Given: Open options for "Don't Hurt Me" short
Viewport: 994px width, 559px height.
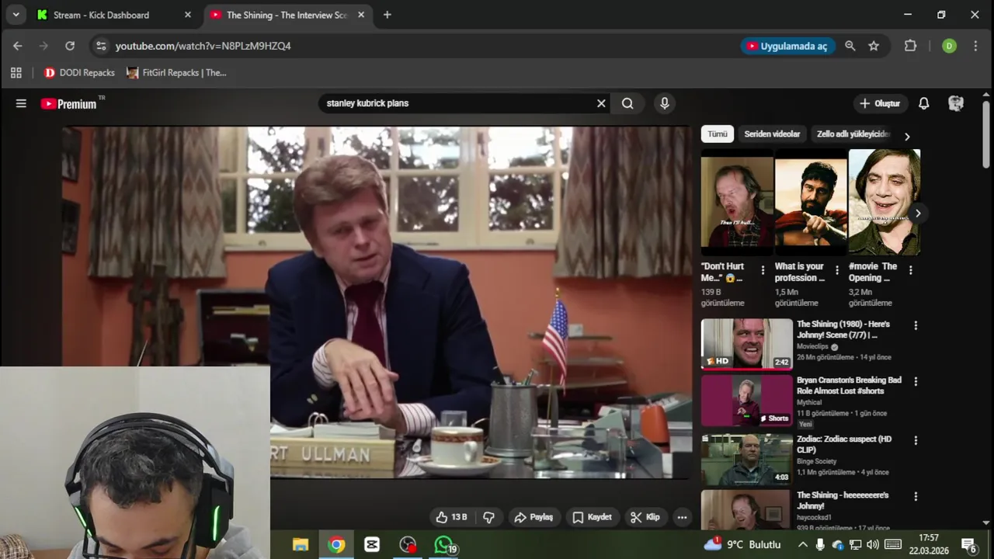Looking at the screenshot, I should pyautogui.click(x=763, y=270).
